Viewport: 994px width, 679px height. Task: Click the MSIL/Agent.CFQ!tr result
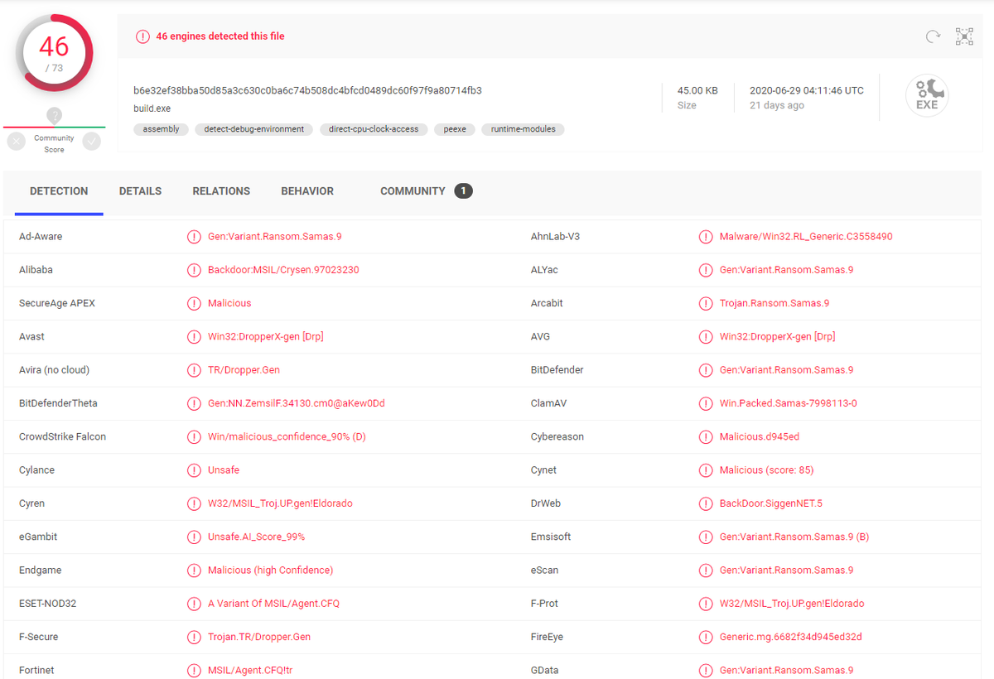(x=251, y=670)
